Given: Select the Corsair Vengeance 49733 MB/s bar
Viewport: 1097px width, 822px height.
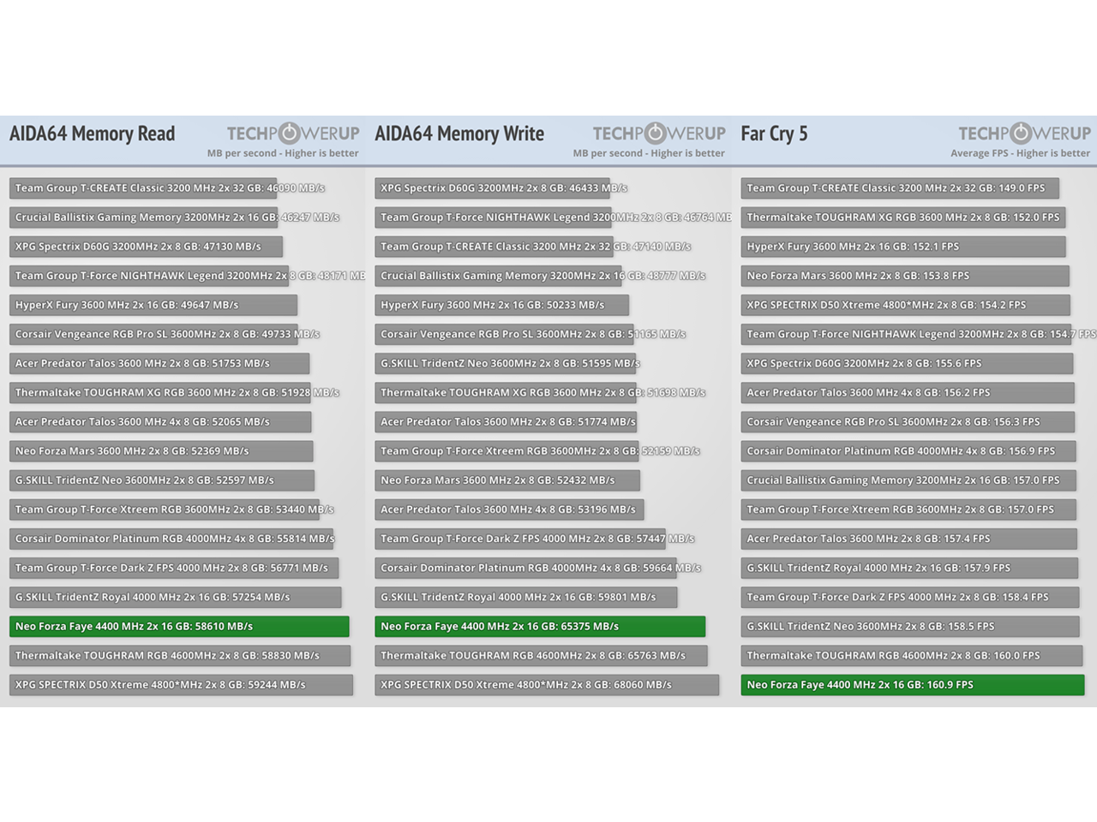Looking at the screenshot, I should [154, 334].
